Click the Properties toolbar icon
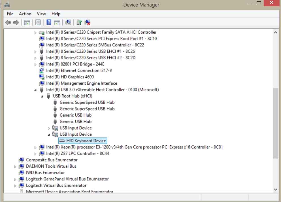The height and width of the screenshot is (202, 281). 38,23
